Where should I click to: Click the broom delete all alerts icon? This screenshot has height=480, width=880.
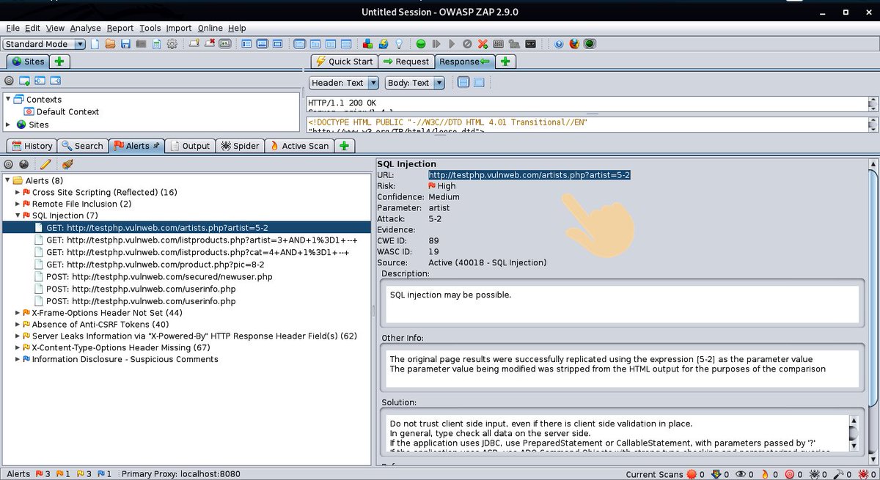[x=67, y=164]
